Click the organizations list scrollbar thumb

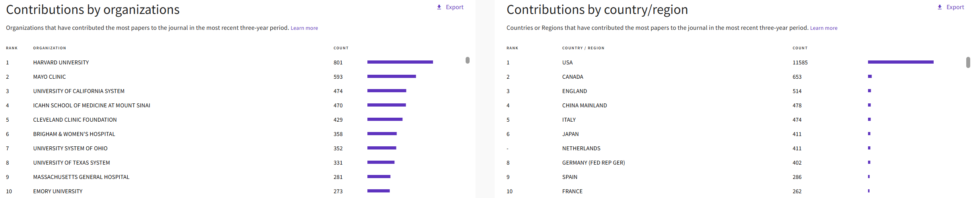(x=468, y=60)
